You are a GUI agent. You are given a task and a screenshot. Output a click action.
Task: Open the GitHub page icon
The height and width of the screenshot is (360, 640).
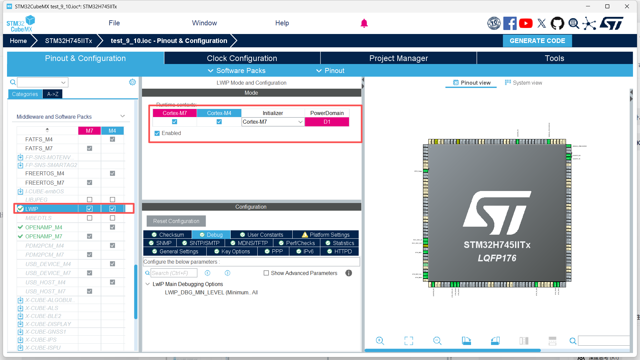557,23
